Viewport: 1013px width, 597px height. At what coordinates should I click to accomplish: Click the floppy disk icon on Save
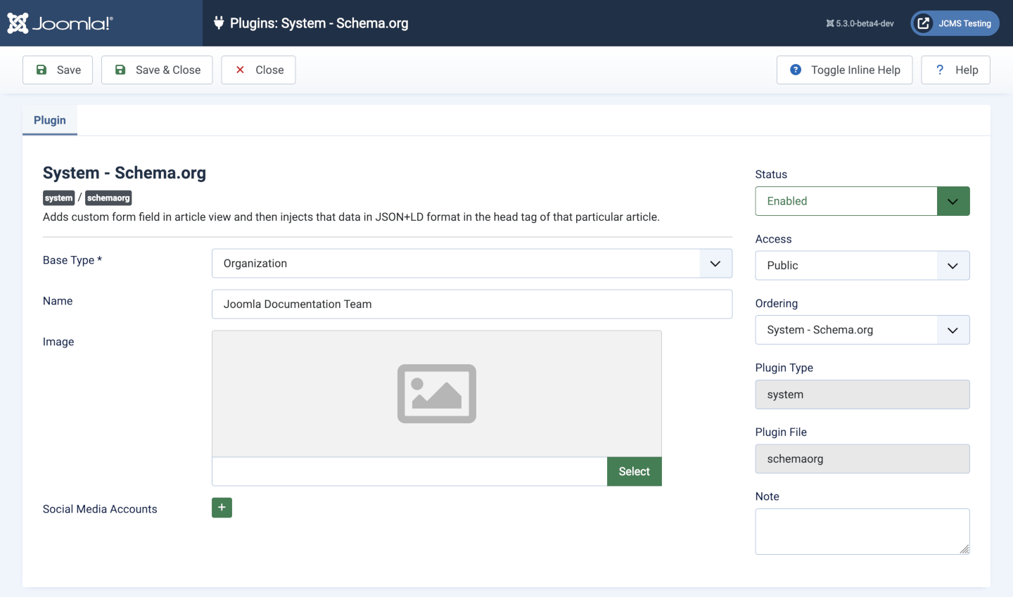tap(42, 70)
